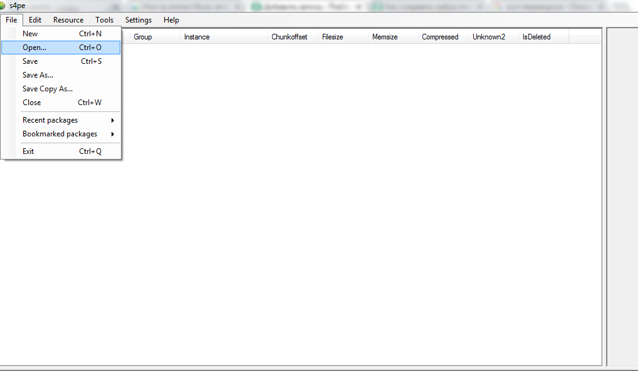Click the IsDeleted column header
This screenshot has height=371, width=638.
(536, 37)
